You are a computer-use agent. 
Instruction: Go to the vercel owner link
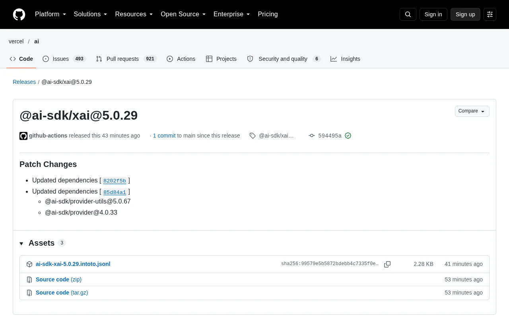pyautogui.click(x=16, y=41)
